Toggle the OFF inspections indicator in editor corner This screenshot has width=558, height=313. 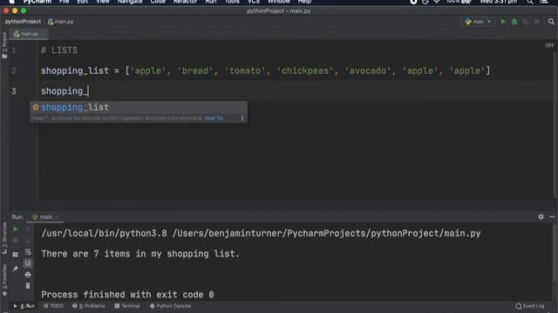coord(549,45)
